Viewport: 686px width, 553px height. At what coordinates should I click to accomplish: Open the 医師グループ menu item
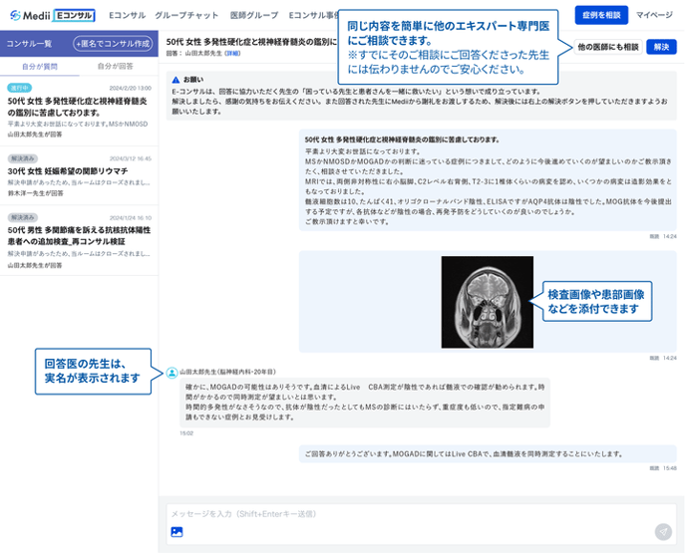tap(254, 15)
